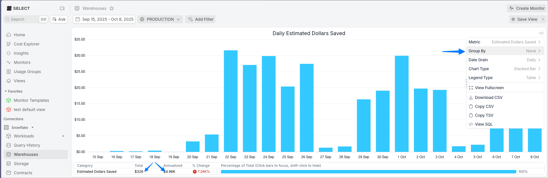Collapse the sidebar panel icon
Image resolution: width=548 pixels, height=178 pixels.
coord(62,8)
